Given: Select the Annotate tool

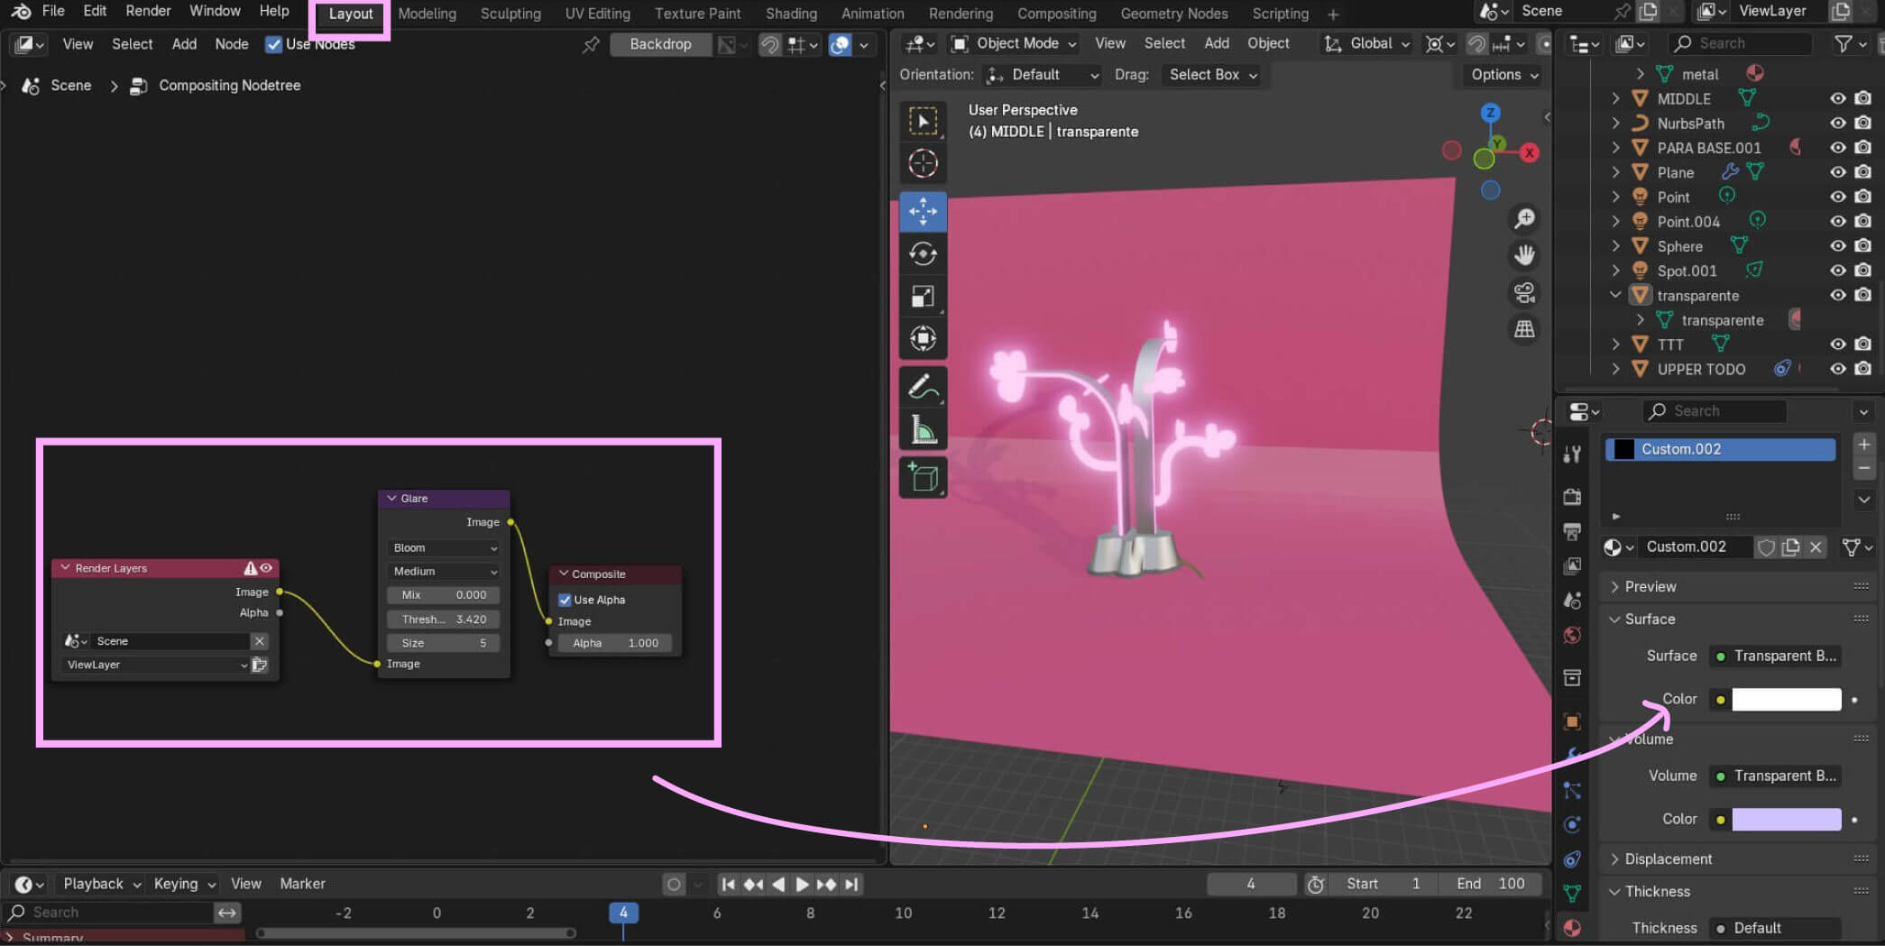Looking at the screenshot, I should click(923, 387).
